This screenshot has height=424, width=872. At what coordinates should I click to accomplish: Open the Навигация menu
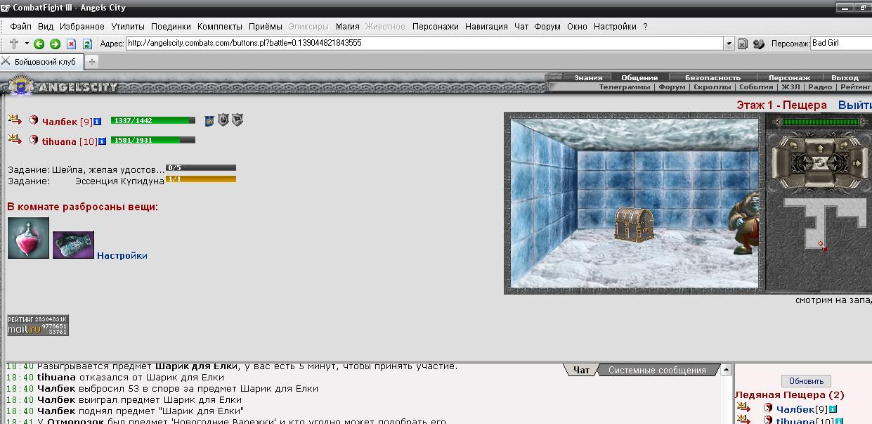coord(486,27)
